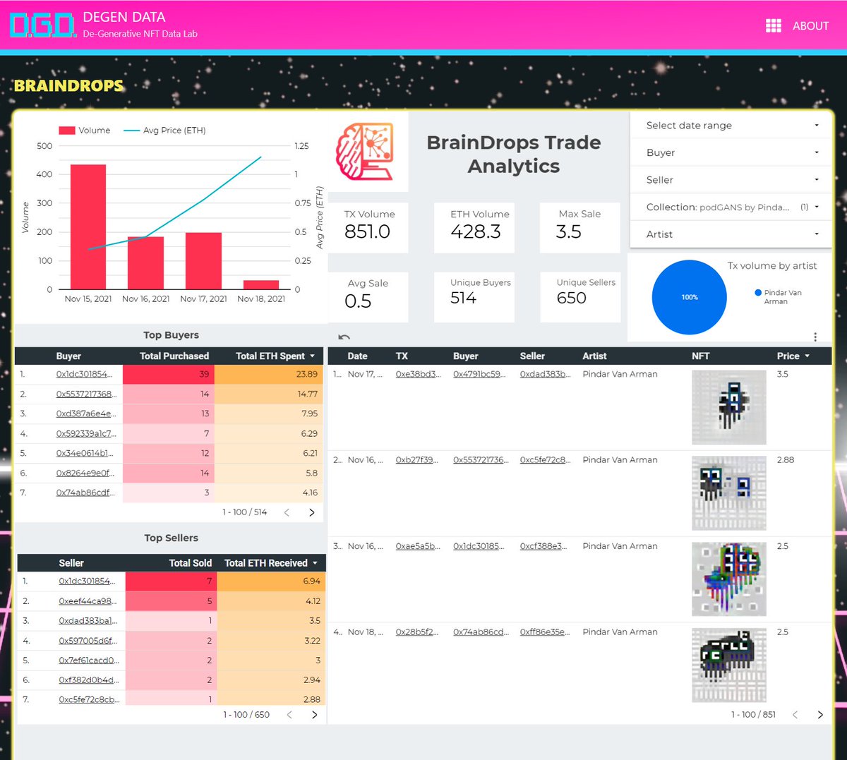
Task: Go to previous page of Top Sellers table
Action: [289, 715]
